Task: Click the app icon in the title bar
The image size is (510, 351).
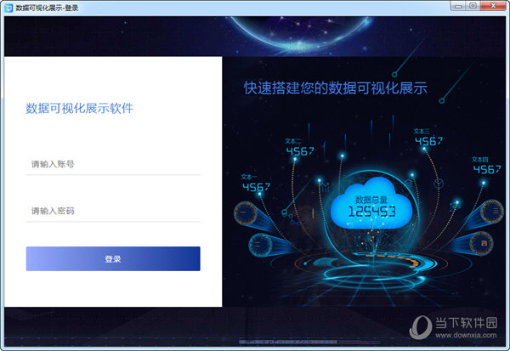Action: coord(8,8)
